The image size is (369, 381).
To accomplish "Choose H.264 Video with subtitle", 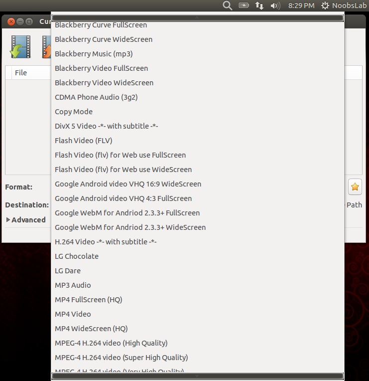I will coord(198,242).
